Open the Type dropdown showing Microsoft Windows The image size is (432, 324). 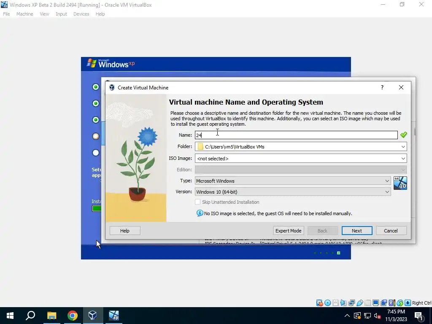coord(293,181)
